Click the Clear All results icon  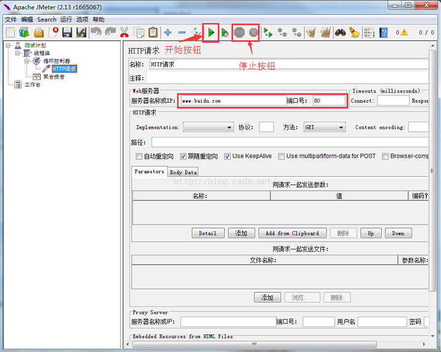[325, 32]
